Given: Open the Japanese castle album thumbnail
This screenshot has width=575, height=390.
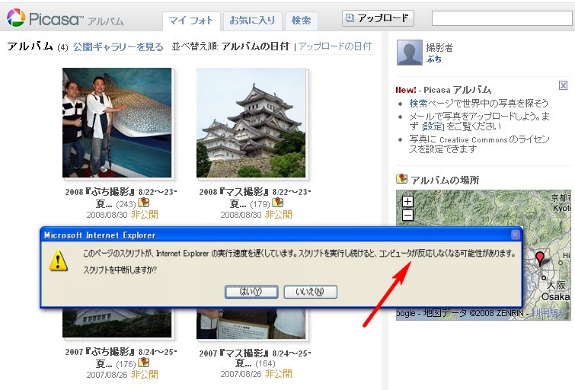Looking at the screenshot, I should (x=251, y=122).
